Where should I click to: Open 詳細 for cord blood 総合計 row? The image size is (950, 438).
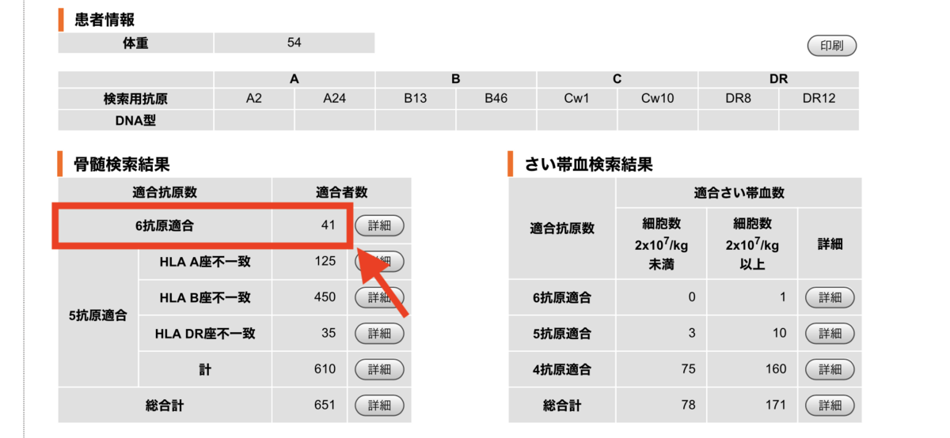click(x=830, y=406)
